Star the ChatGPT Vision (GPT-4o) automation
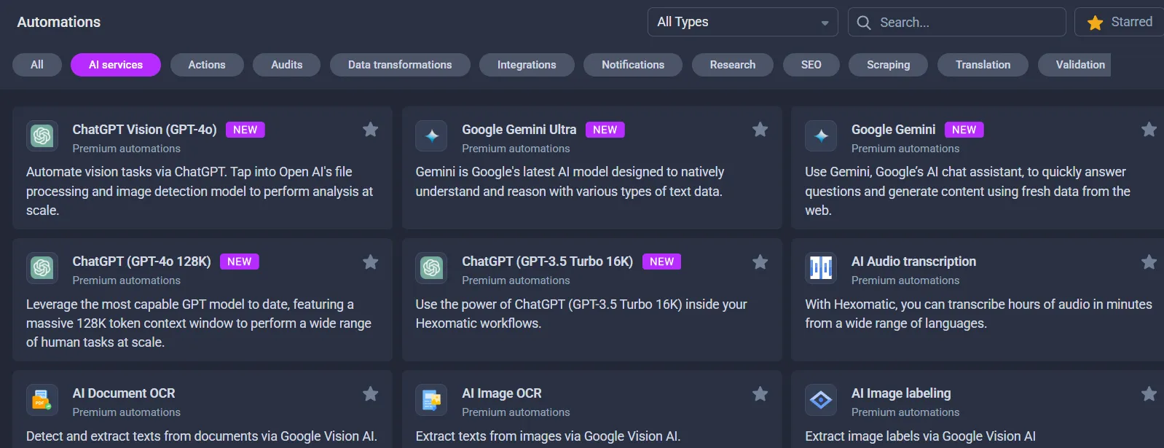This screenshot has height=448, width=1164. 370,130
